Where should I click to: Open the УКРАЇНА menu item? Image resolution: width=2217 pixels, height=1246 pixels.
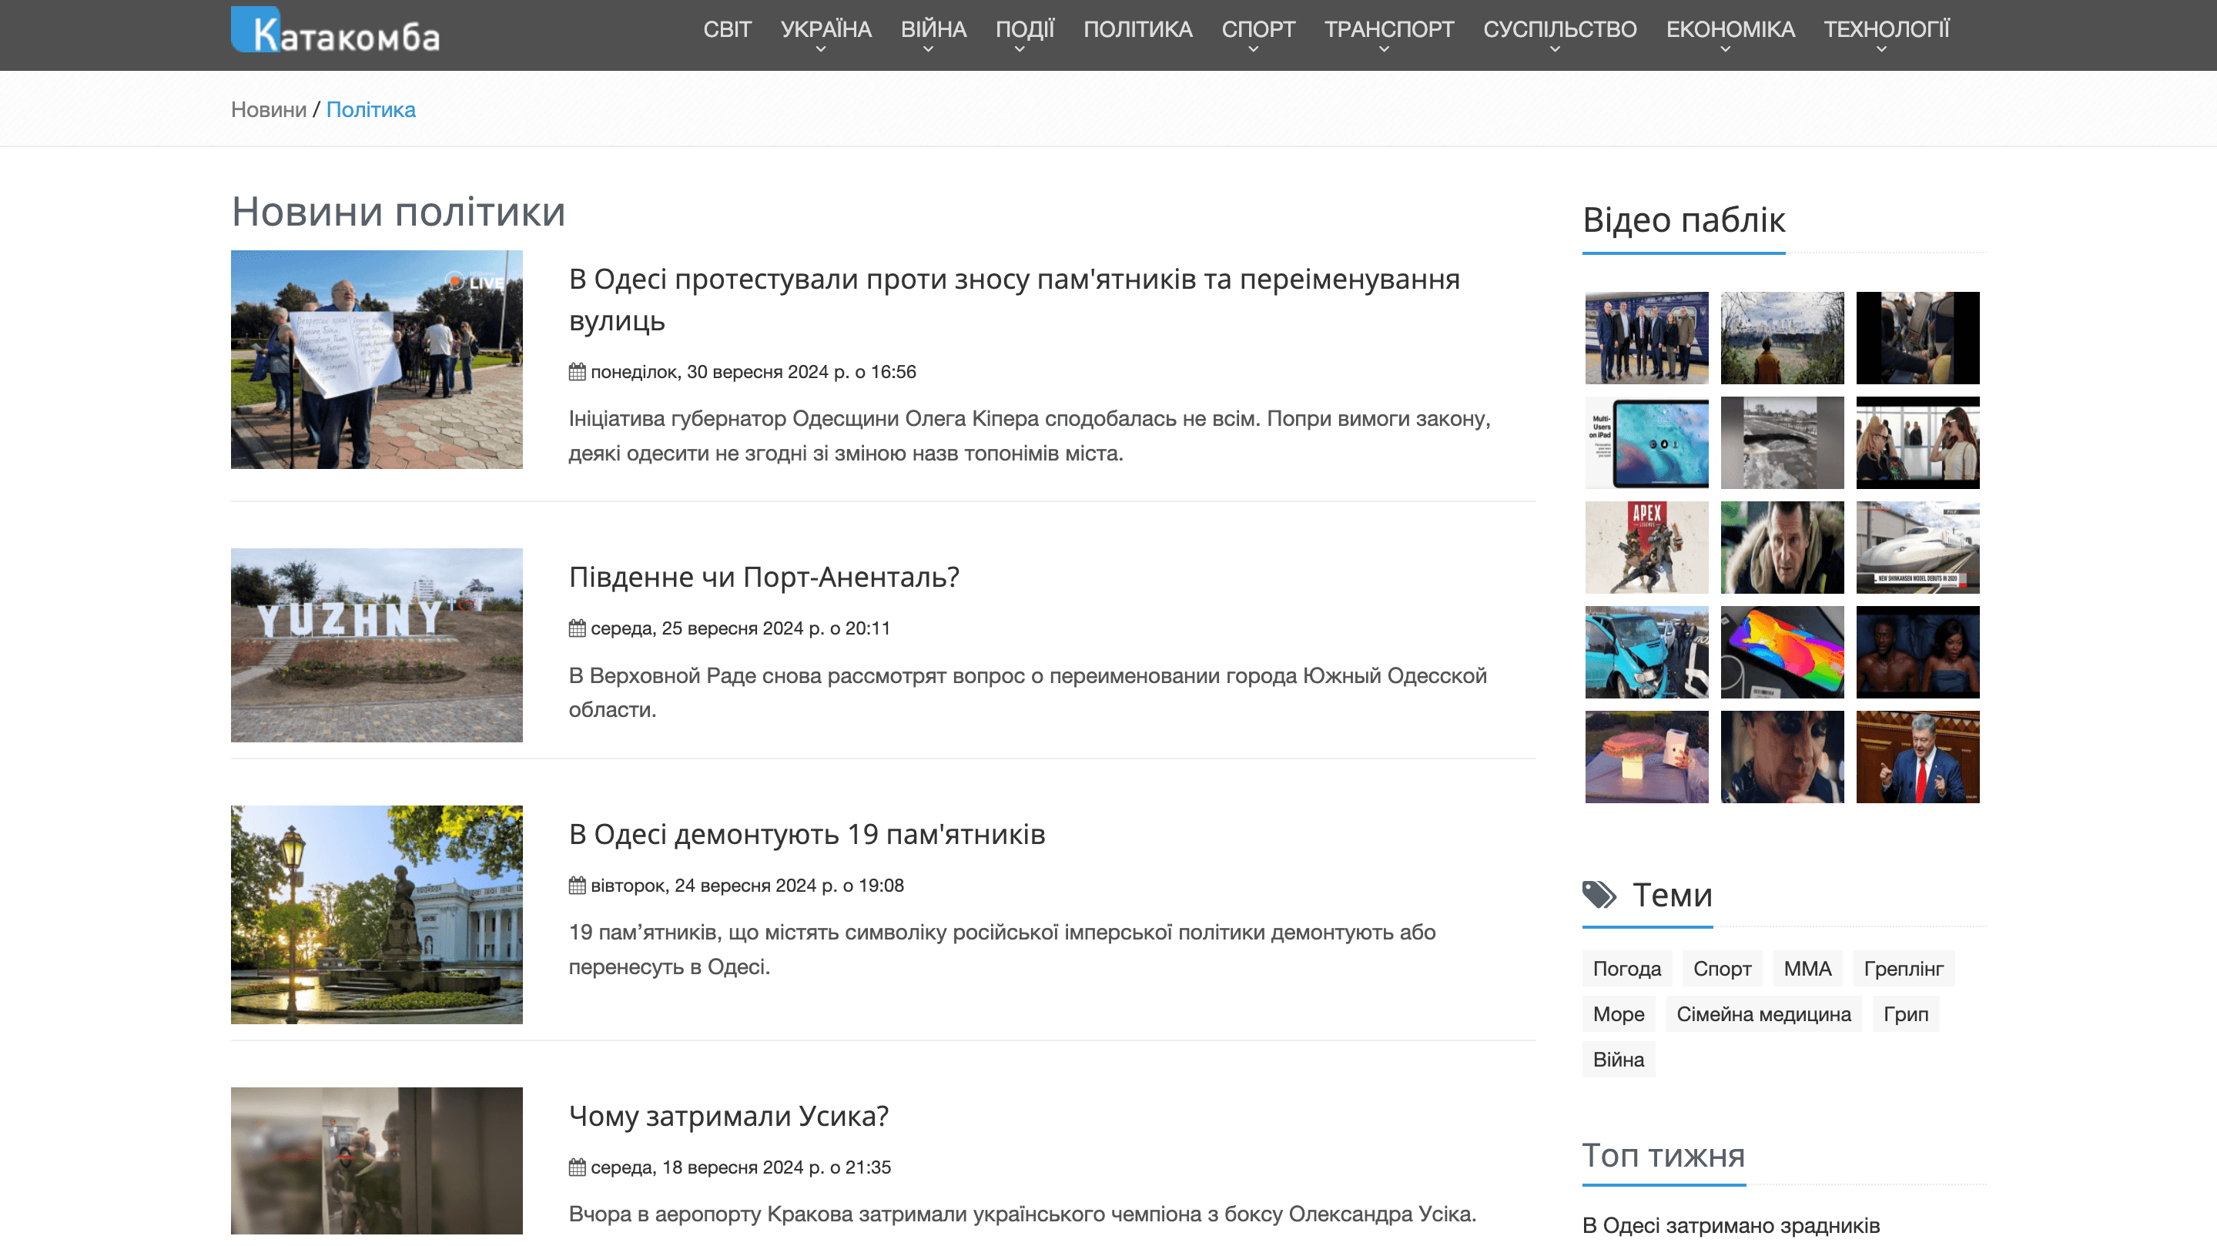pos(826,29)
